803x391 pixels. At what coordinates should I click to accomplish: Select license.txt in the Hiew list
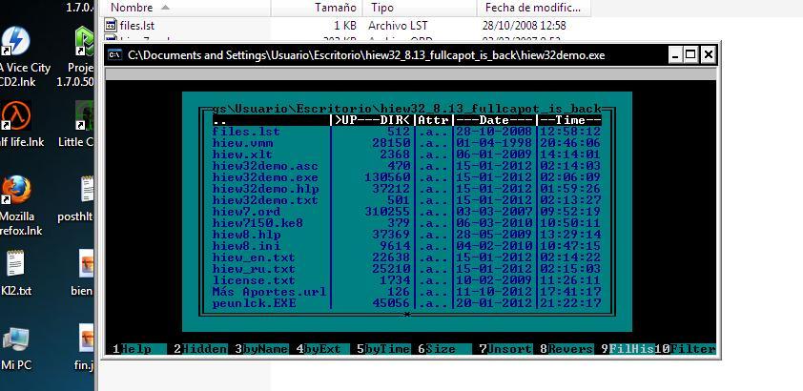point(407,280)
